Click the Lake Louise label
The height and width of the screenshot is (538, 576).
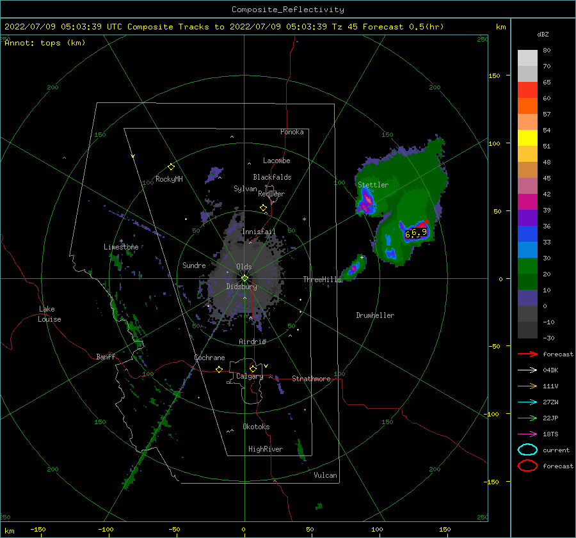(x=49, y=314)
